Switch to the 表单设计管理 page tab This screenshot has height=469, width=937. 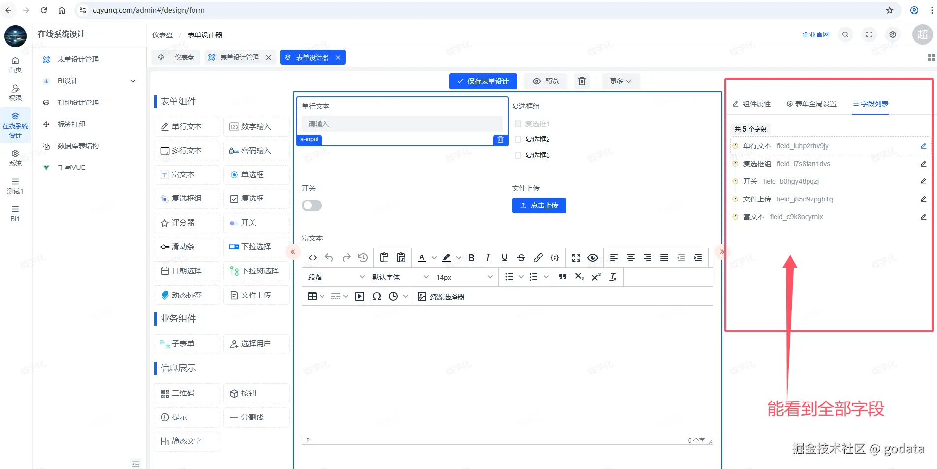tap(240, 57)
